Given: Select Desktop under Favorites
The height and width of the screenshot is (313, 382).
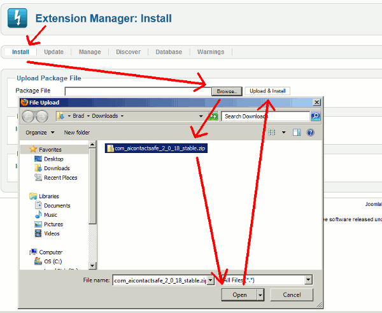Looking at the screenshot, I should (53, 159).
